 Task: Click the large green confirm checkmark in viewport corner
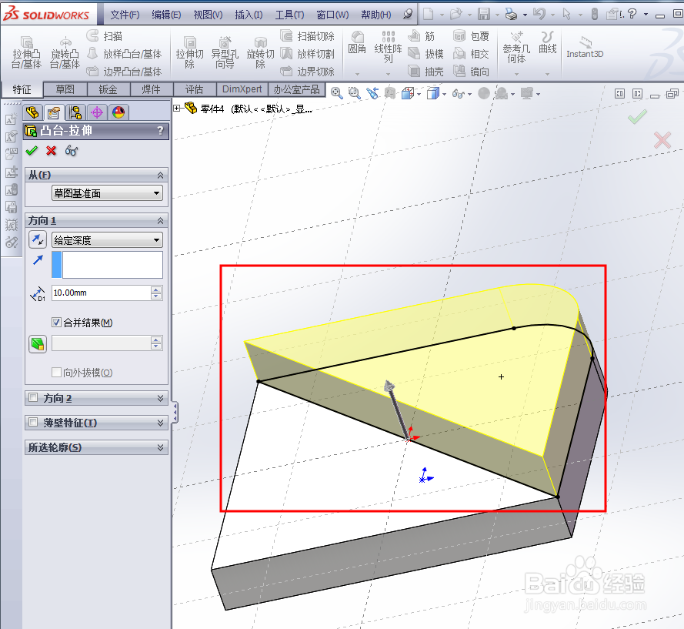637,116
